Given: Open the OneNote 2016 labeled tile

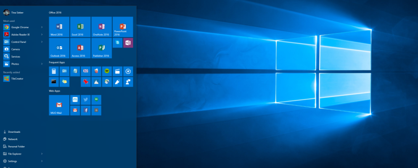Looking at the screenshot, I should pos(102,27).
